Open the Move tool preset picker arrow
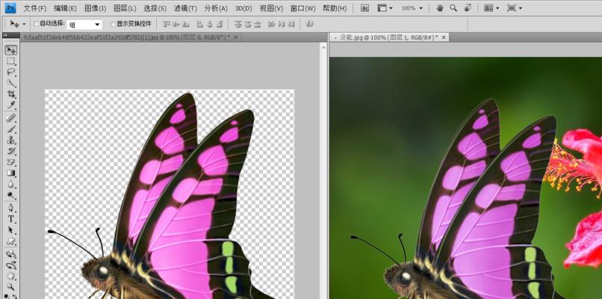The width and height of the screenshot is (602, 299). 24,24
